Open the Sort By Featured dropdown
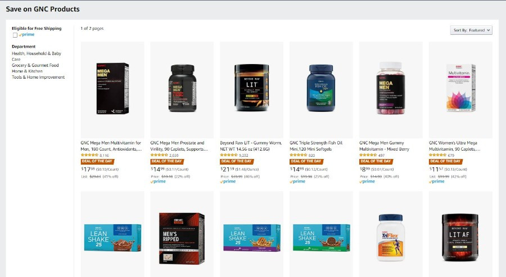 coord(471,30)
